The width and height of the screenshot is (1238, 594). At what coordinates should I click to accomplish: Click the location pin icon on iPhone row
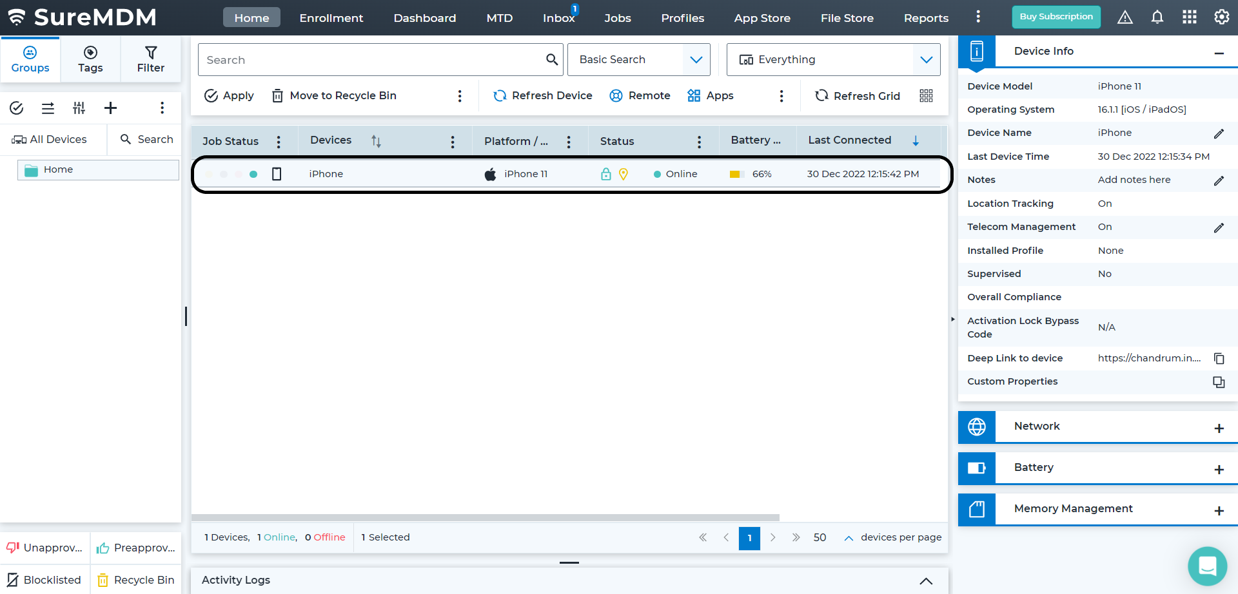coord(624,174)
